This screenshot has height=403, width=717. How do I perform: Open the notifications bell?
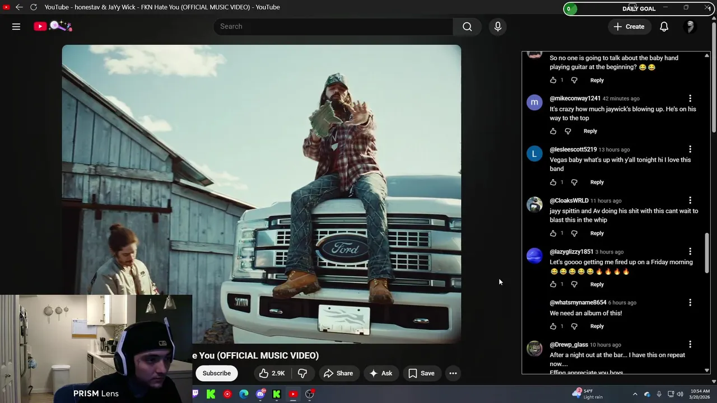tap(664, 26)
